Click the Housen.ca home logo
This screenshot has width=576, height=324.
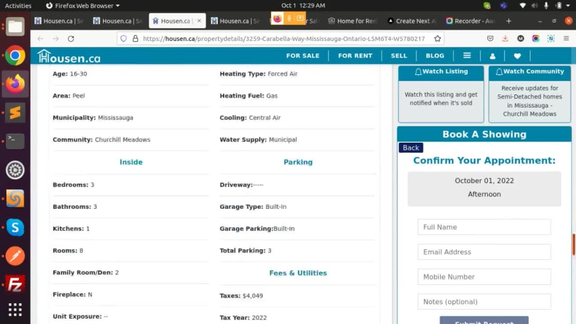pyautogui.click(x=69, y=56)
